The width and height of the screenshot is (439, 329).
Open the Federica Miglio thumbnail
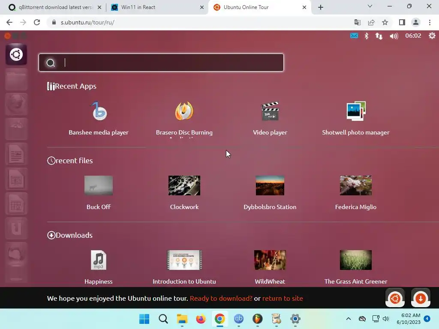(x=355, y=185)
